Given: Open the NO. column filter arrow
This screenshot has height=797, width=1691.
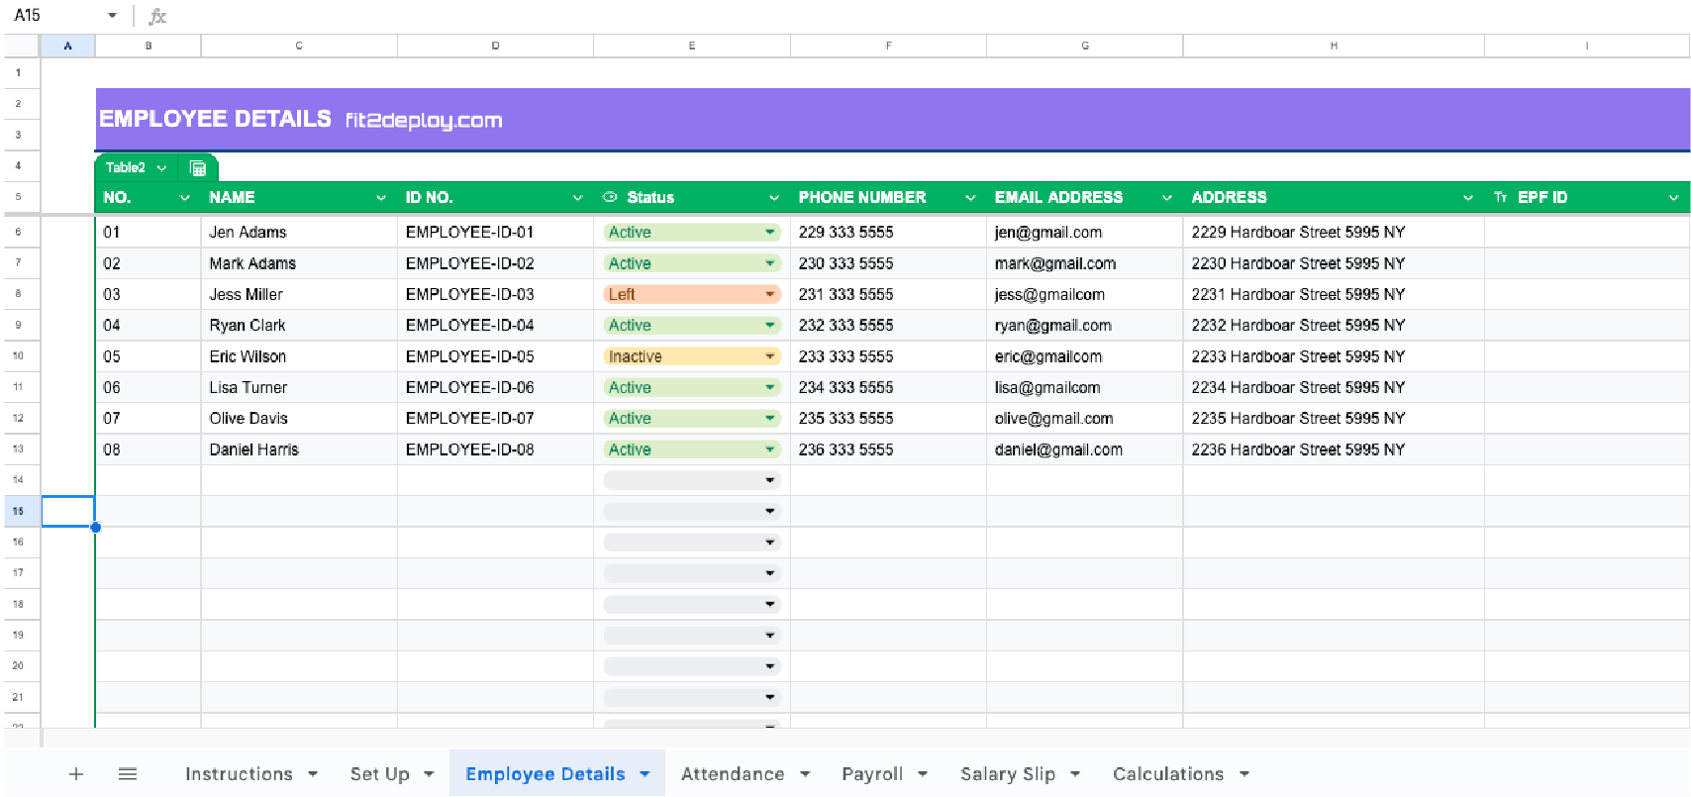Looking at the screenshot, I should coord(184,198).
